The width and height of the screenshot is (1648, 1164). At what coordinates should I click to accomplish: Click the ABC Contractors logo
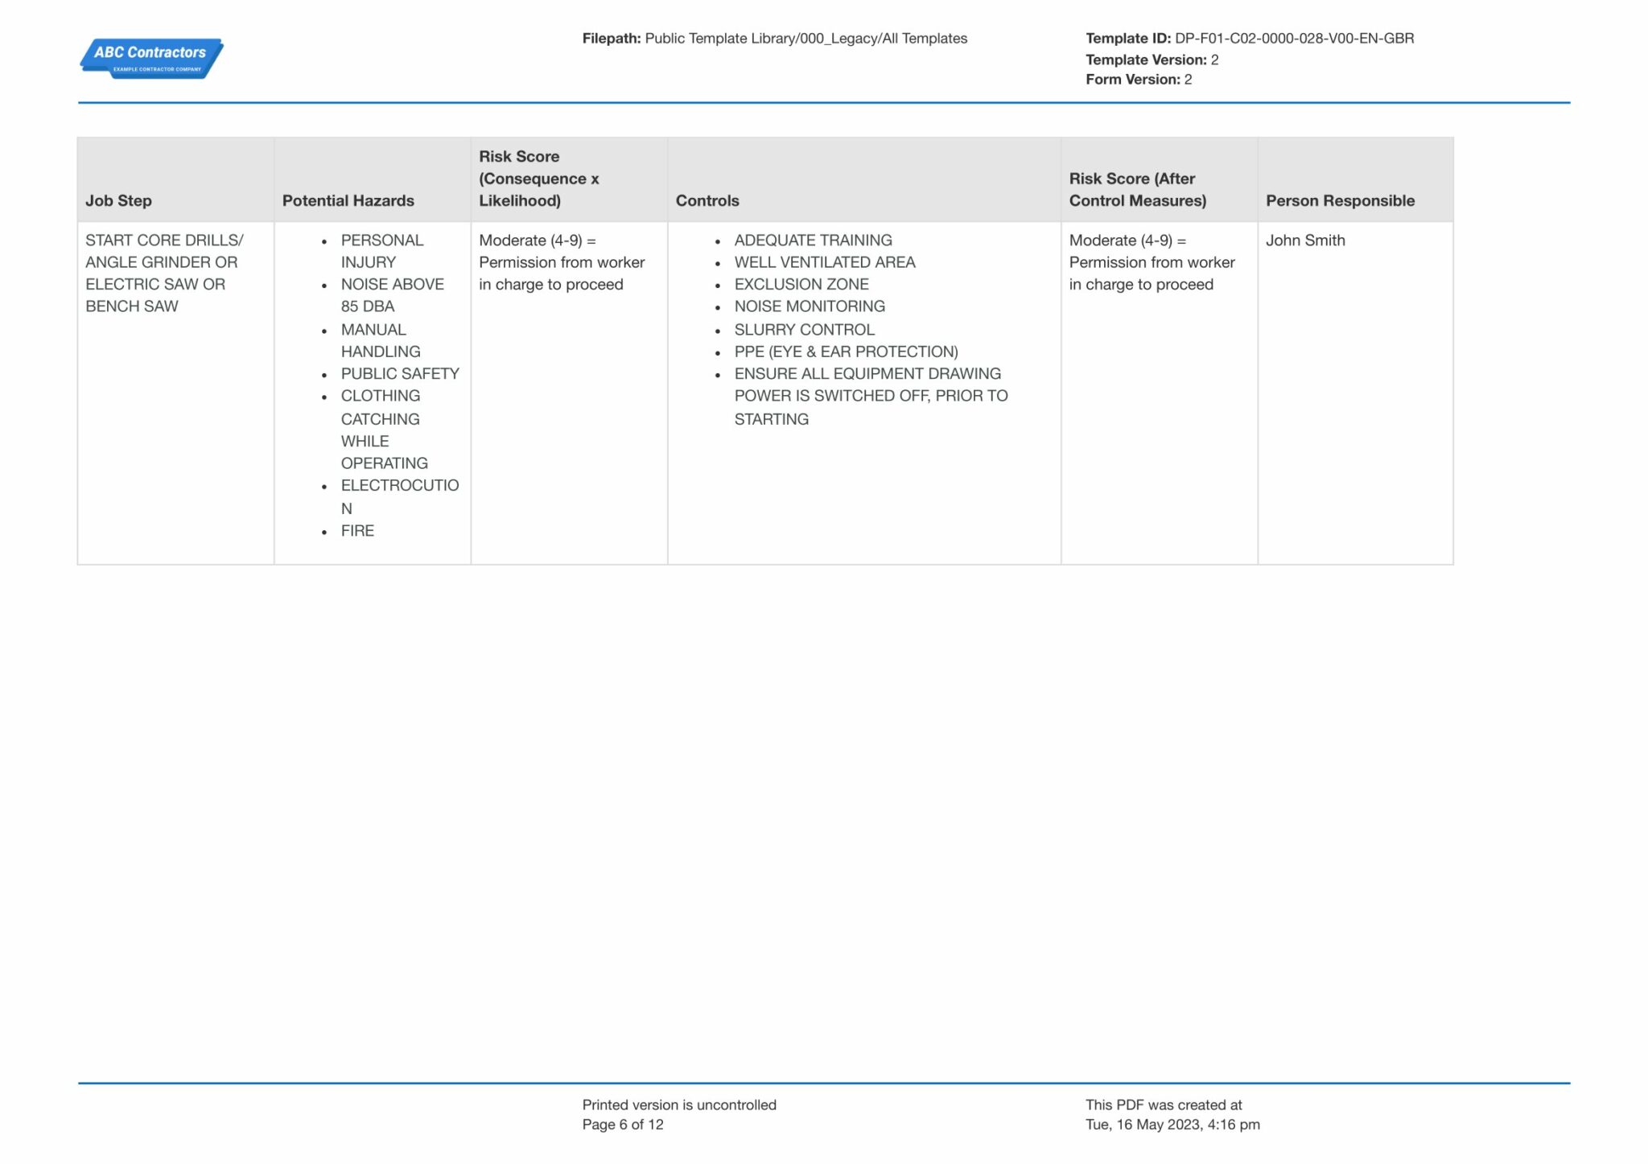click(x=150, y=56)
